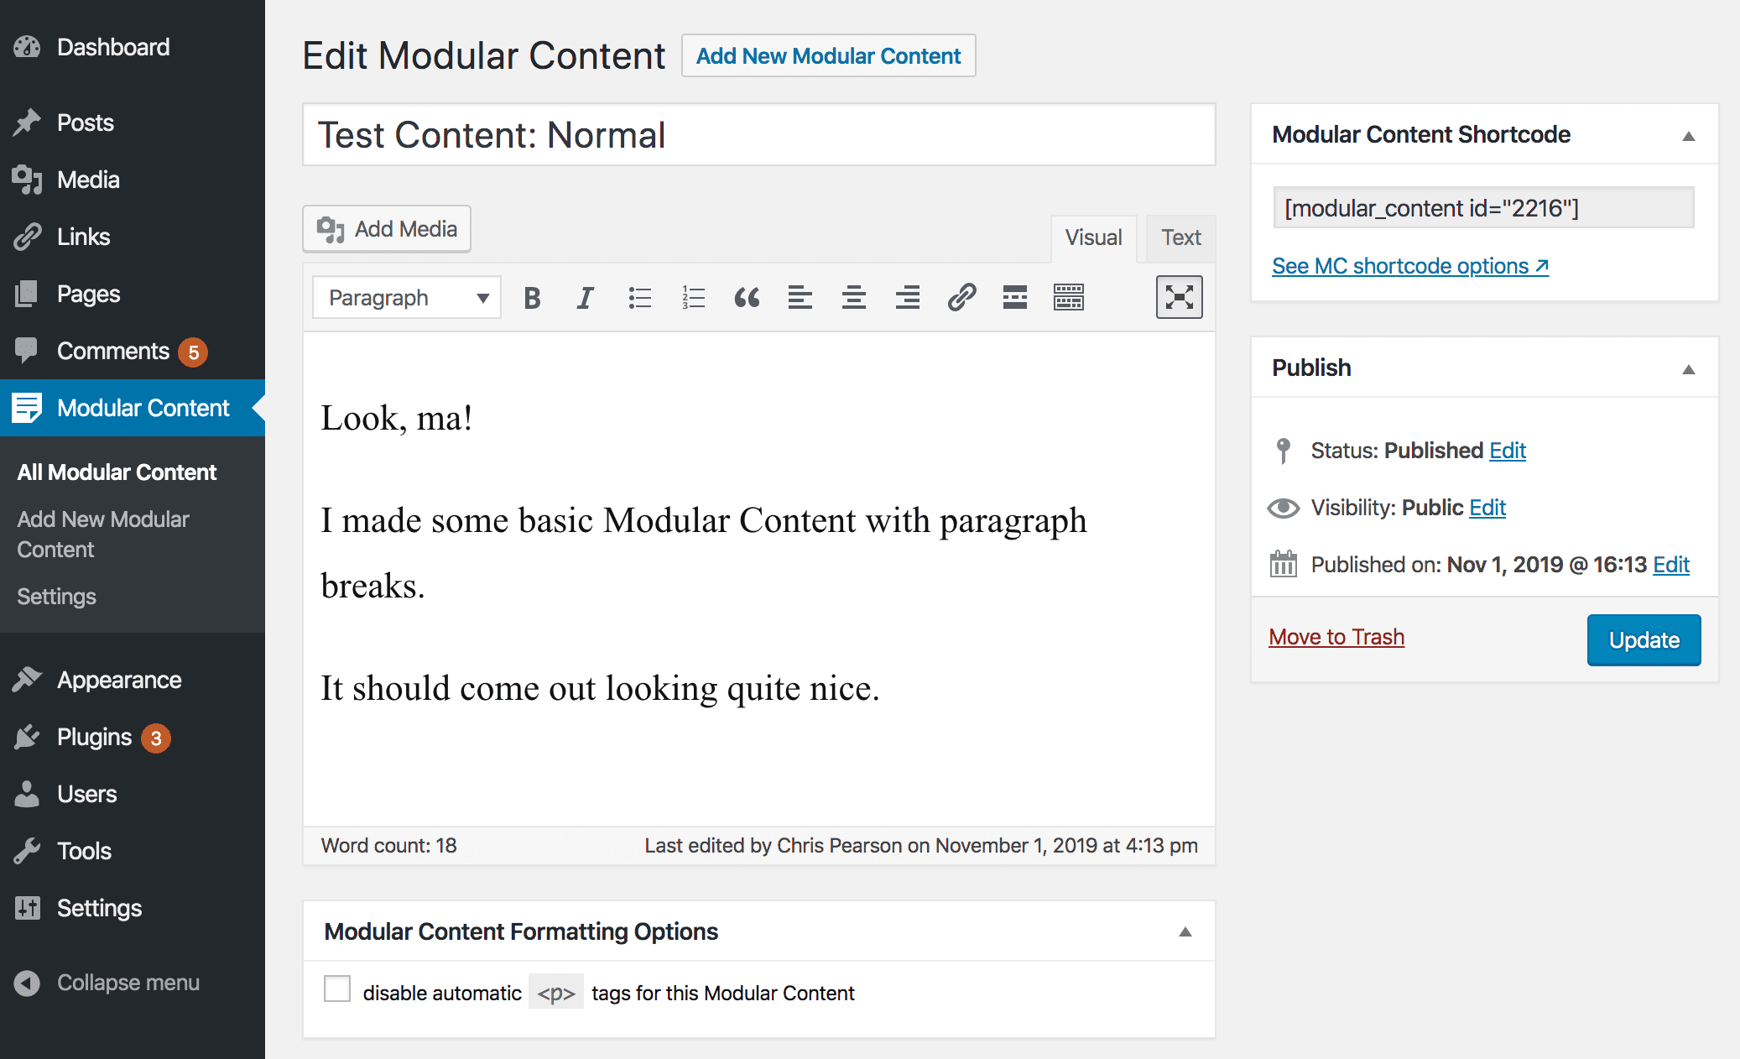Open Modular Content Settings submenu

pyautogui.click(x=56, y=597)
